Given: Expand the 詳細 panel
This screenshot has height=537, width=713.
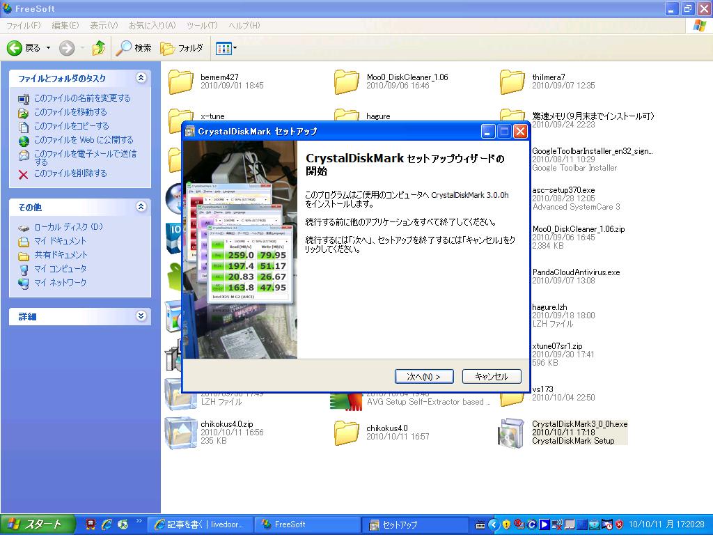Looking at the screenshot, I should pyautogui.click(x=141, y=316).
